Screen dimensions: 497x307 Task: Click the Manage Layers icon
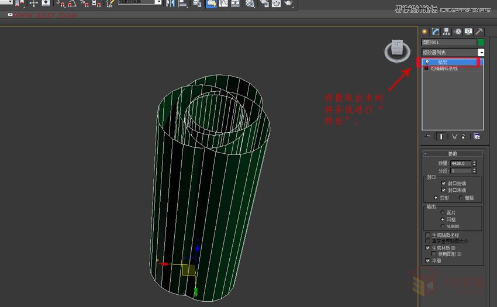[197, 3]
